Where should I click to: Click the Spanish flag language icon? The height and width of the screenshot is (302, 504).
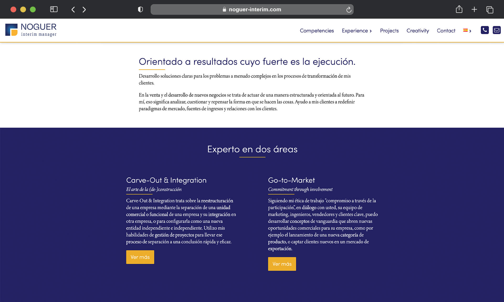tap(466, 30)
